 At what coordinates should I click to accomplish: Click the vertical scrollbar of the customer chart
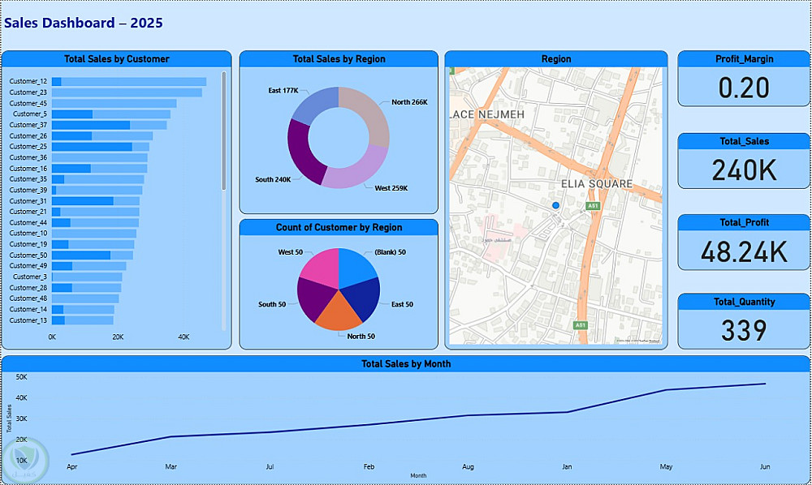click(224, 131)
